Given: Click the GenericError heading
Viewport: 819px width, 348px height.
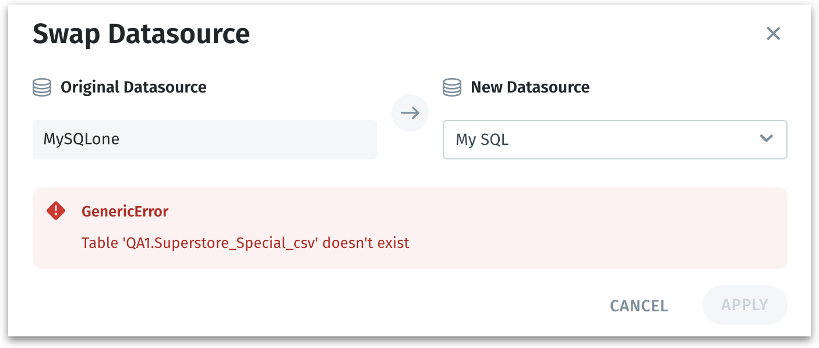Looking at the screenshot, I should (125, 211).
